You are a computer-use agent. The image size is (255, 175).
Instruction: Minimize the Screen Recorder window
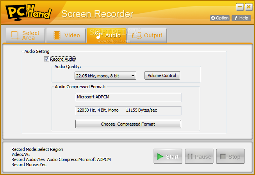click(240, 7)
